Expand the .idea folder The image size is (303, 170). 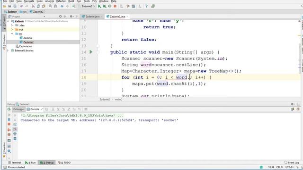click(x=12, y=25)
